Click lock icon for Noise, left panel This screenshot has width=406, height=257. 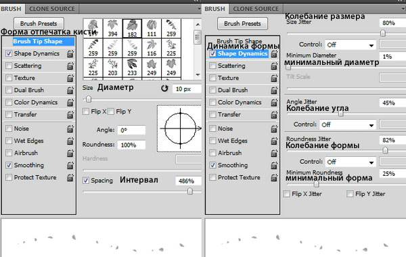(70, 128)
